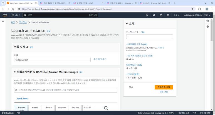This screenshot has height=115, width=215.
Task: Select the Windows AMI tile
Action: (x=62, y=108)
